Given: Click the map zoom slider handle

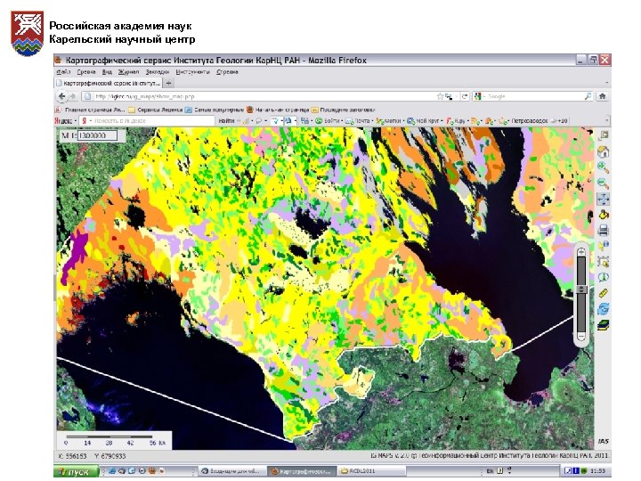Looking at the screenshot, I should coord(581,289).
